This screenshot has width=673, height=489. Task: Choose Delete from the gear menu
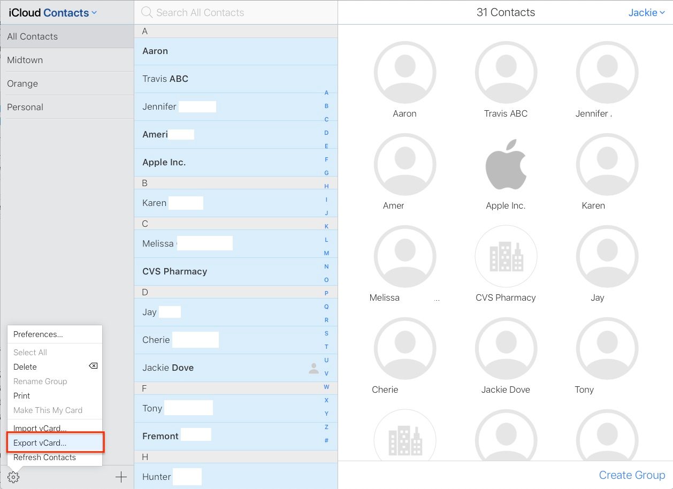55,367
